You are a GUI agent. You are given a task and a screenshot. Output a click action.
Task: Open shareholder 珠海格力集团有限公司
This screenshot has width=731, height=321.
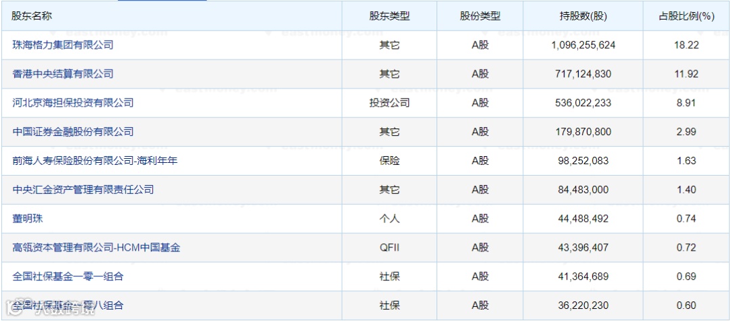tap(63, 45)
